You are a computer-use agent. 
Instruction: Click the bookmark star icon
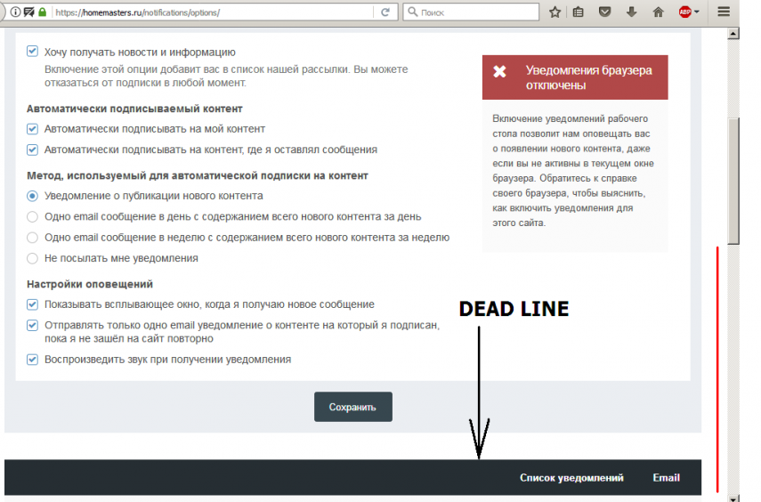tap(555, 12)
